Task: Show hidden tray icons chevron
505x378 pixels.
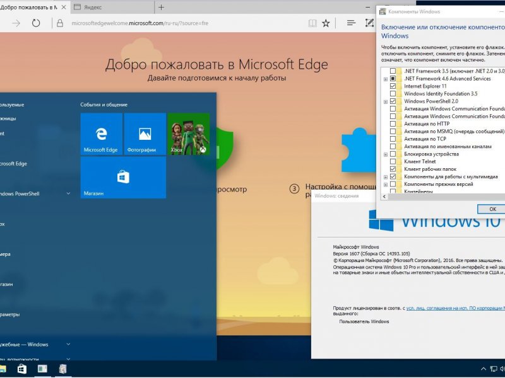Action: pyautogui.click(x=483, y=369)
